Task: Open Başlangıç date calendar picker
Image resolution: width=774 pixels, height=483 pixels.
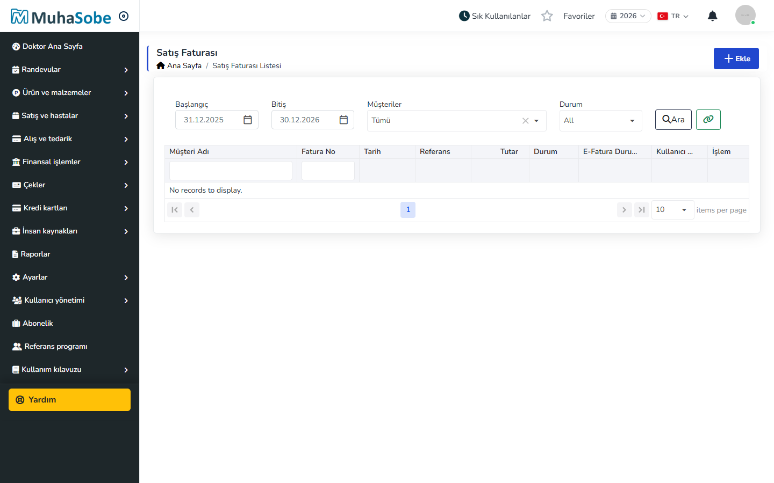Action: pos(248,120)
